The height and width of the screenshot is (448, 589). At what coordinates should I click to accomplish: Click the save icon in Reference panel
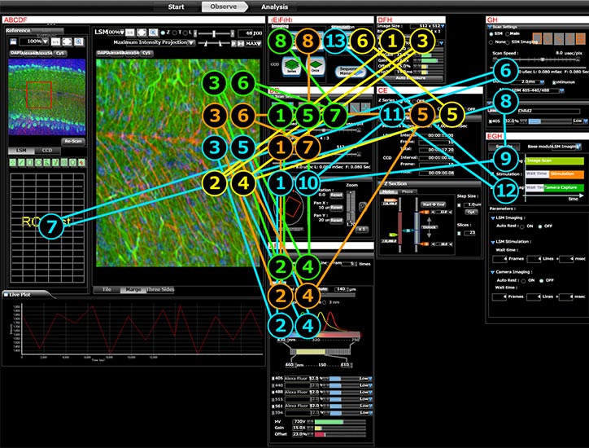pyautogui.click(x=13, y=42)
